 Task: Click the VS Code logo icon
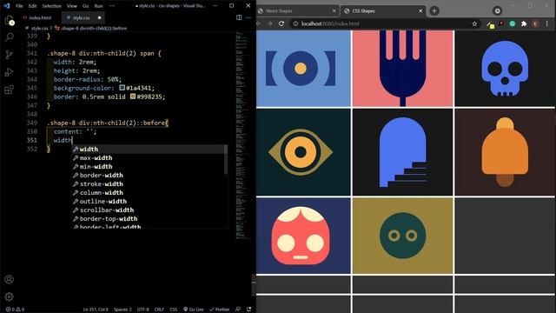[x=7, y=6]
